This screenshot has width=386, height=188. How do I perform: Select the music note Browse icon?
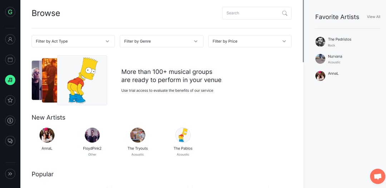pyautogui.click(x=10, y=80)
